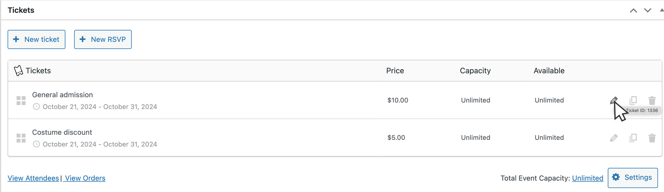Open the View Orders link
This screenshot has width=664, height=192.
point(85,178)
